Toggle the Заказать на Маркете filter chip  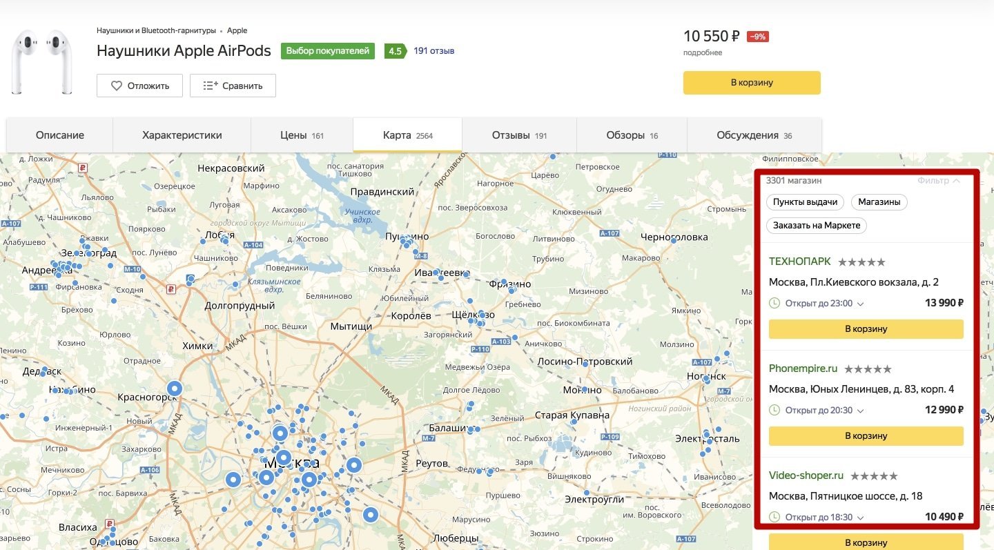tap(817, 226)
